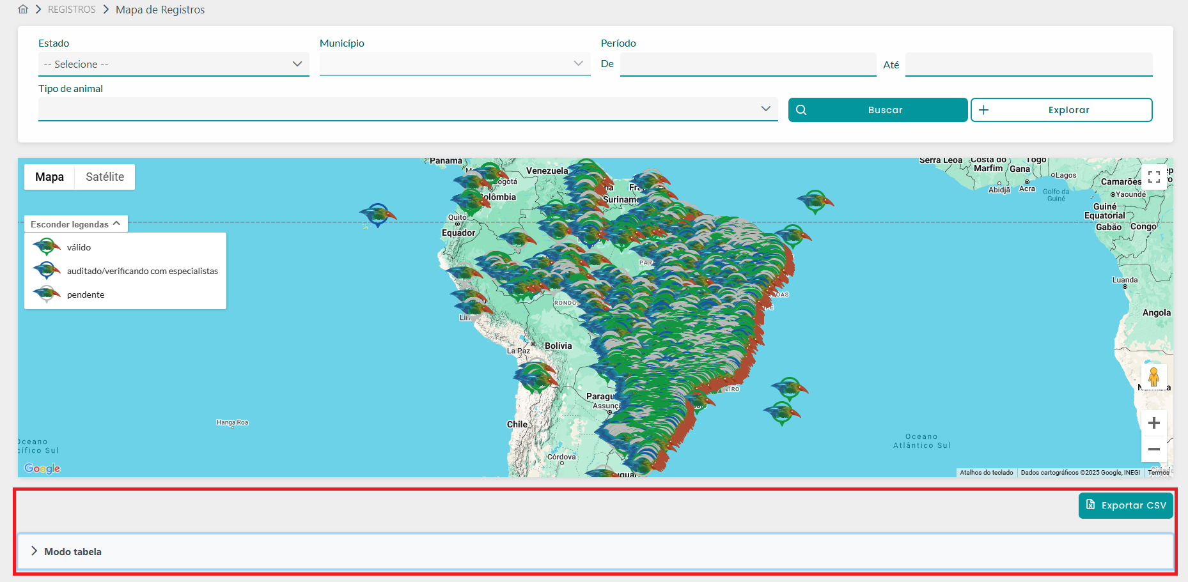Click the Street View pegman icon
Viewport: 1188px width, 582px height.
coord(1153,377)
